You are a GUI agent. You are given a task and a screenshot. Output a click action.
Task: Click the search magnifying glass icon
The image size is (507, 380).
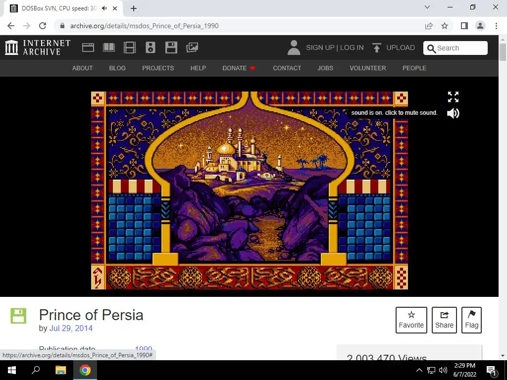[x=431, y=48]
